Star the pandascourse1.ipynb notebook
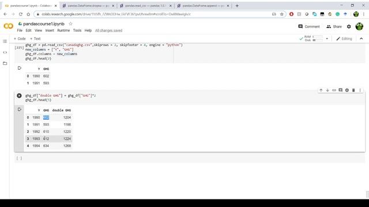 [70, 24]
